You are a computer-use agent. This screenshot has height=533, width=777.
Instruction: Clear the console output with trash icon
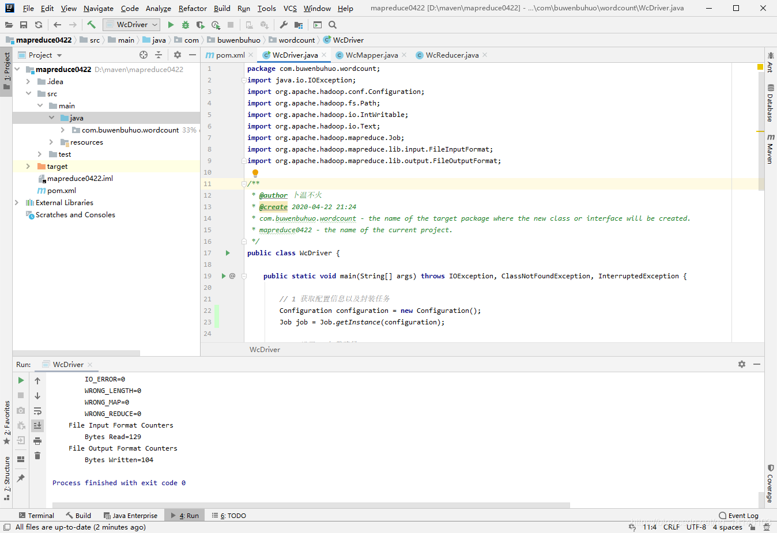point(37,456)
